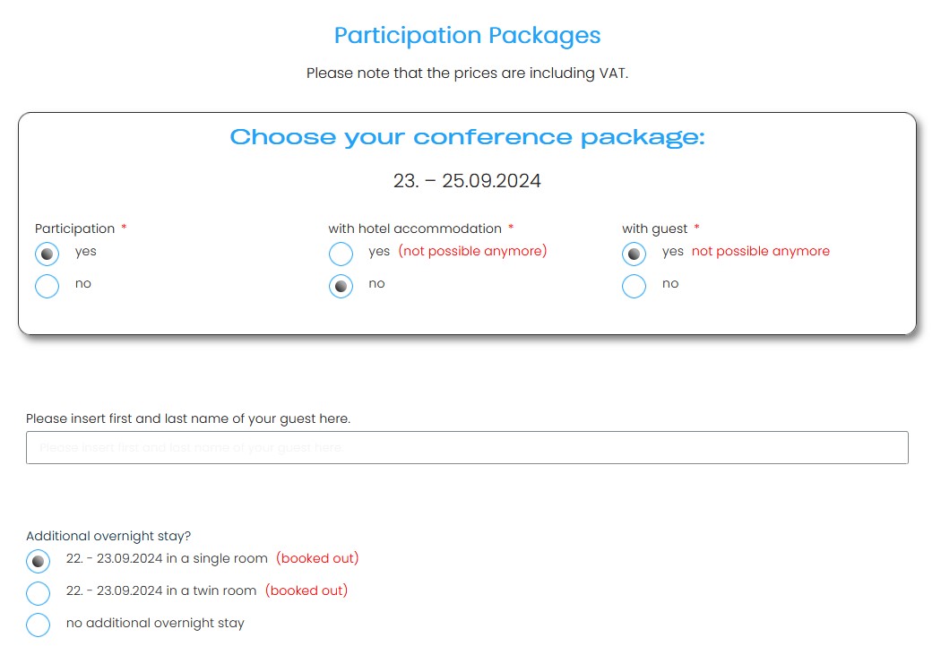Select the 'no additional overnight stay' radio
Viewport: 941px width, 655px height.
(x=39, y=625)
